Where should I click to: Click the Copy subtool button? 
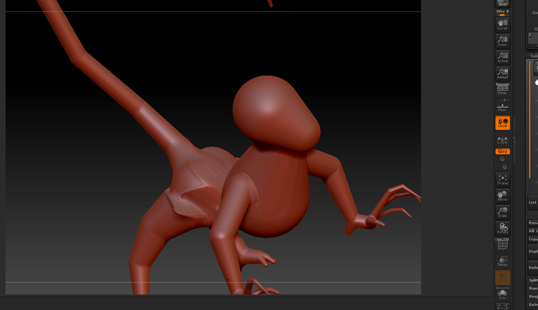pyautogui.click(x=533, y=239)
